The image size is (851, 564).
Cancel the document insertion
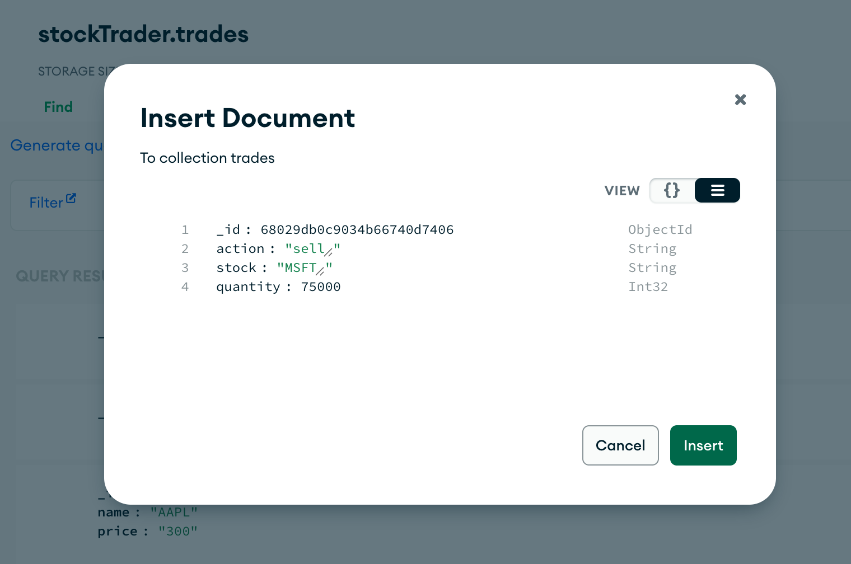pos(620,445)
